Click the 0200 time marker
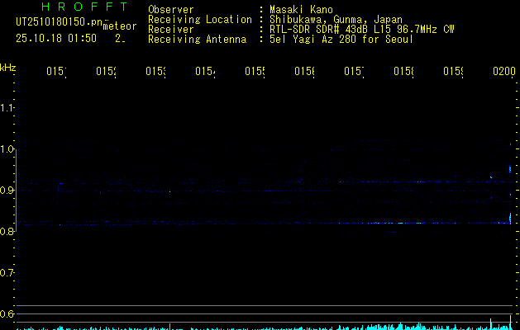The height and width of the screenshot is (330, 520). point(503,73)
